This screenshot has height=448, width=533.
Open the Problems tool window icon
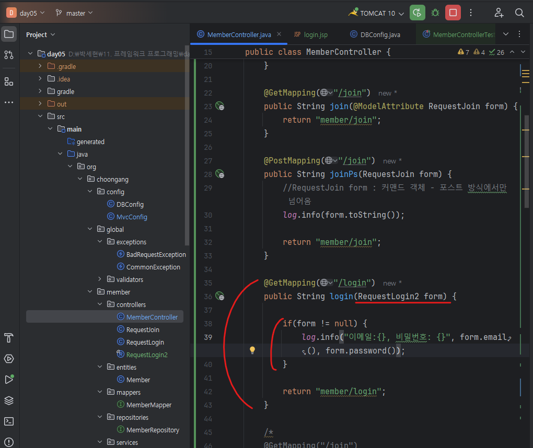[x=9, y=442]
